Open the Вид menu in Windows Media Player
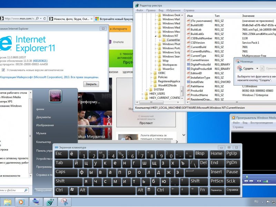Viewport: 276px width, 207px height. (x=245, y=123)
